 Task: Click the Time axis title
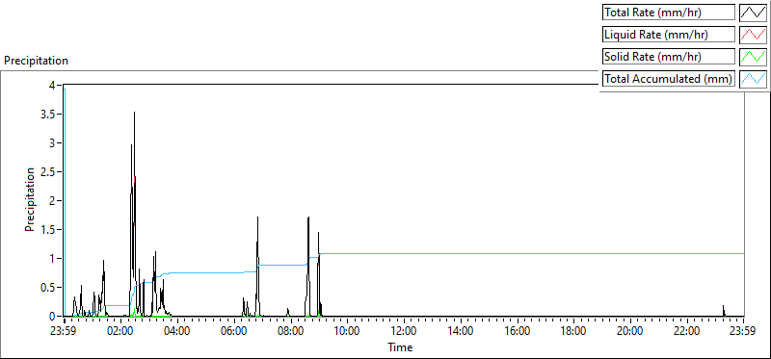(x=400, y=347)
